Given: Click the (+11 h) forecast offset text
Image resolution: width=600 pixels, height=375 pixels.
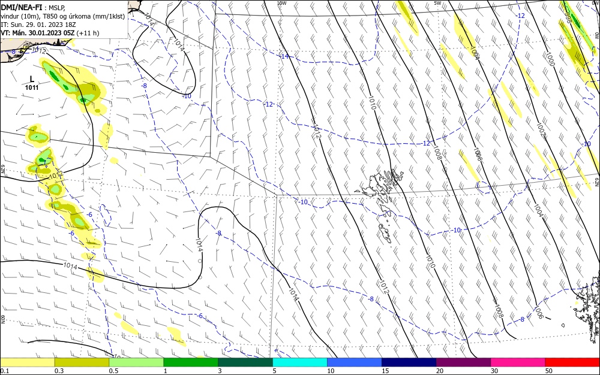Looking at the screenshot, I should coord(88,33).
